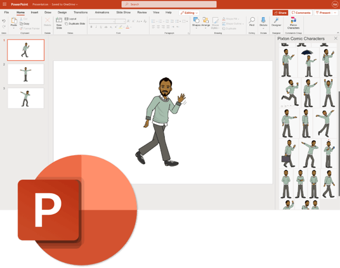Click the Pixton Characters ribbon icon
Image resolution: width=340 pixels, height=268 pixels.
[294, 20]
